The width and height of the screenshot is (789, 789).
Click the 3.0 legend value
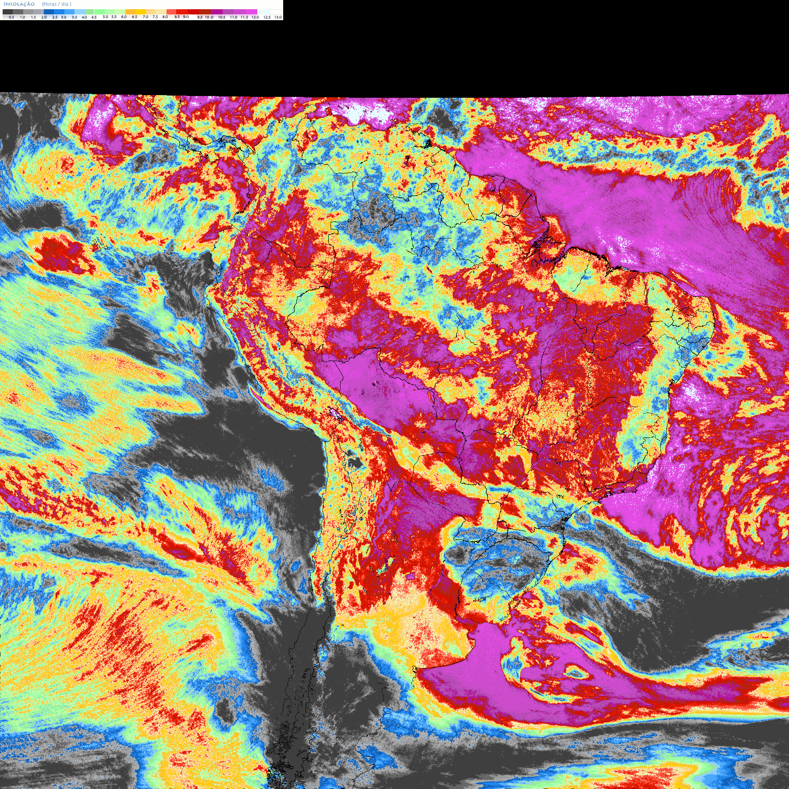(64, 17)
